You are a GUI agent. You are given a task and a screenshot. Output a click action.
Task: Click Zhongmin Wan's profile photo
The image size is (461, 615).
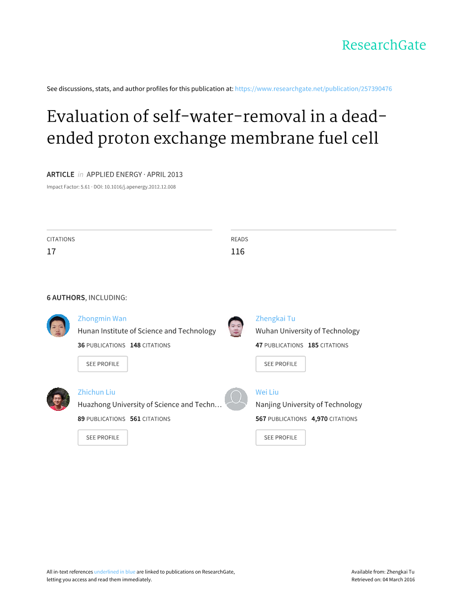click(x=58, y=326)
